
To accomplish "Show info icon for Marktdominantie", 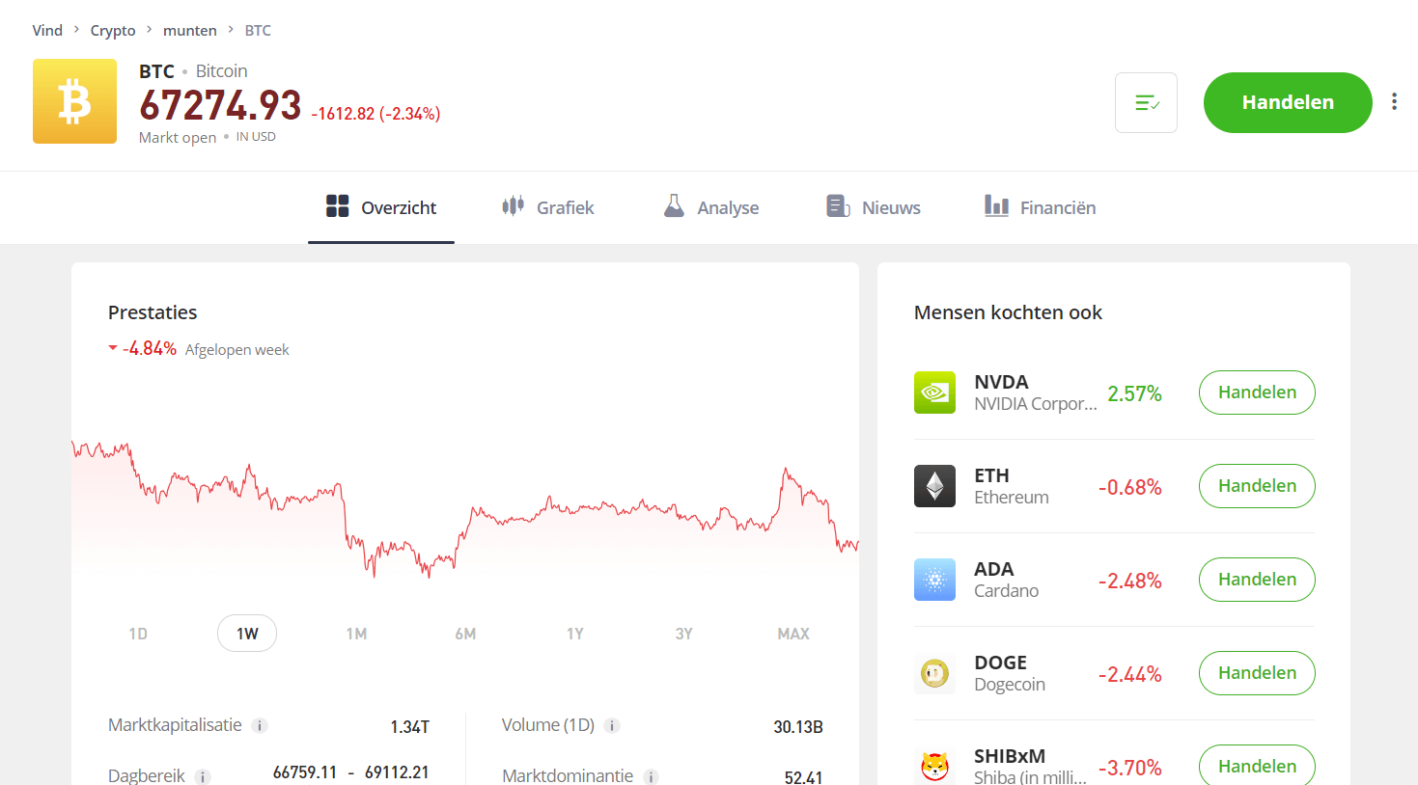I will [x=652, y=776].
